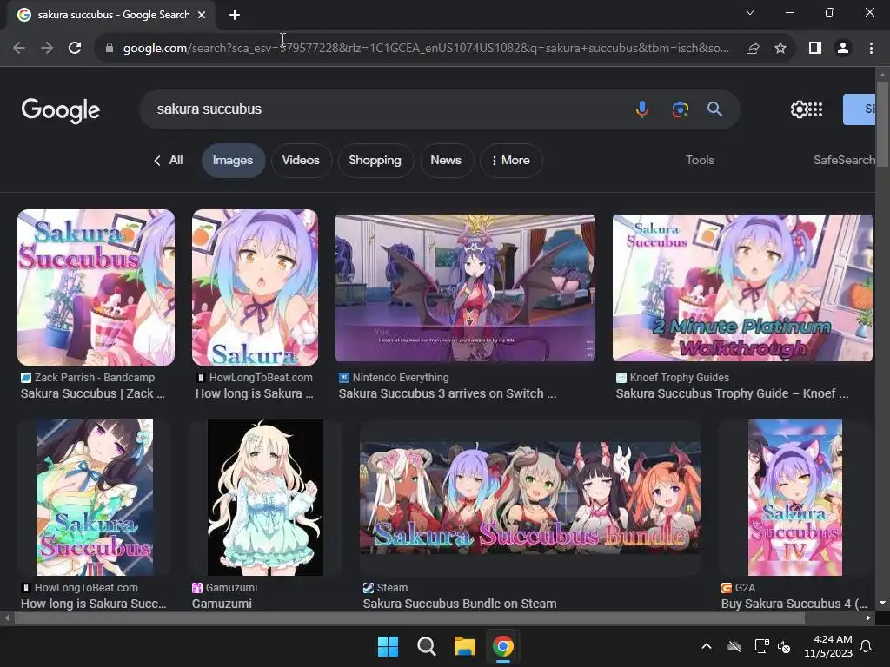Click the blue Sign in button

pyautogui.click(x=860, y=109)
